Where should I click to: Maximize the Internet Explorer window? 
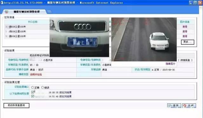coord(196,3)
